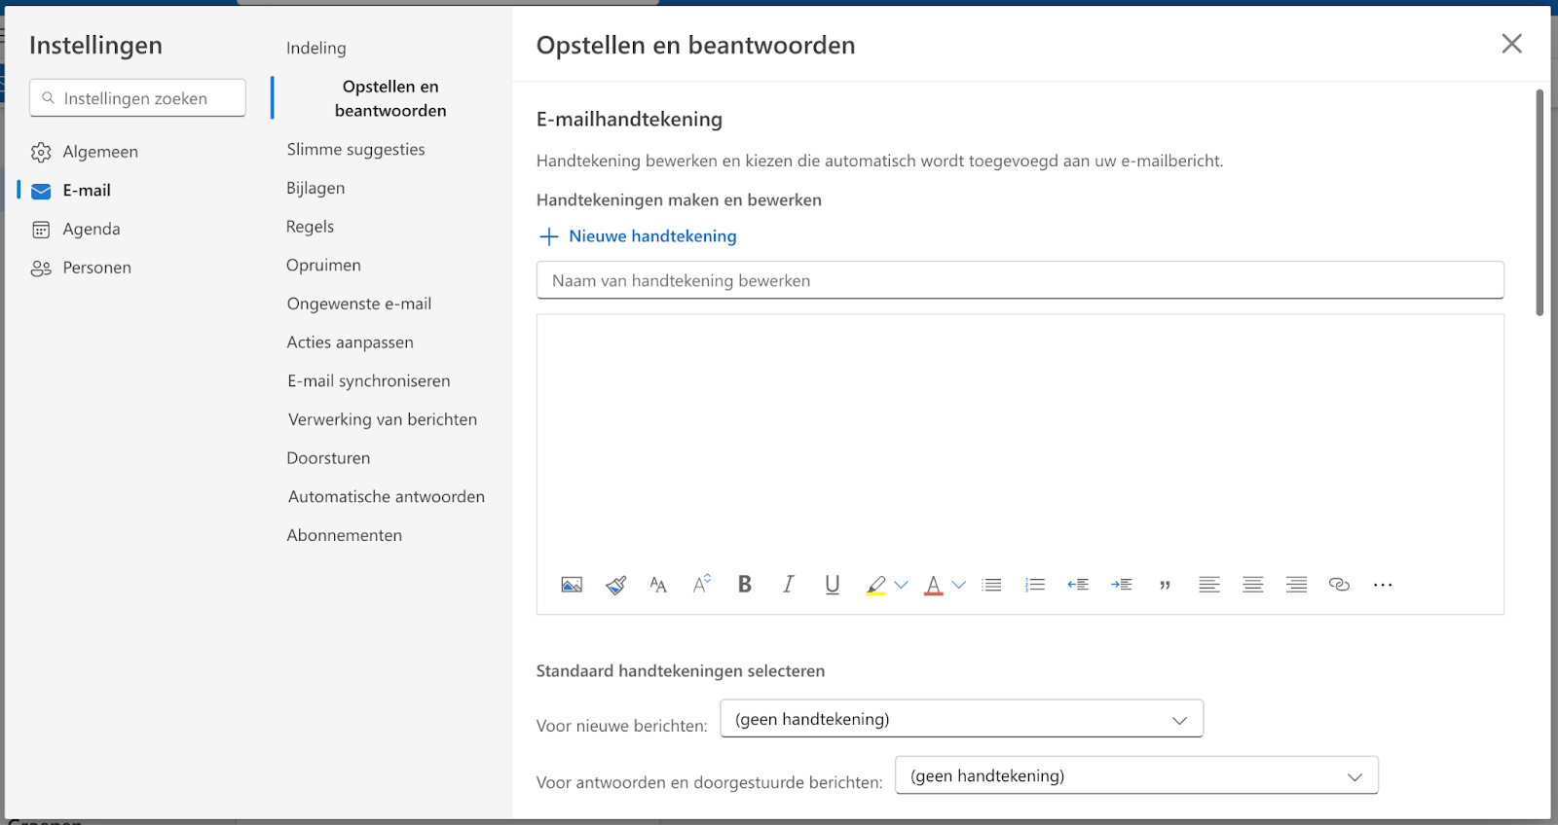Click the plus icon for new signature
The width and height of the screenshot is (1558, 825).
coord(549,236)
